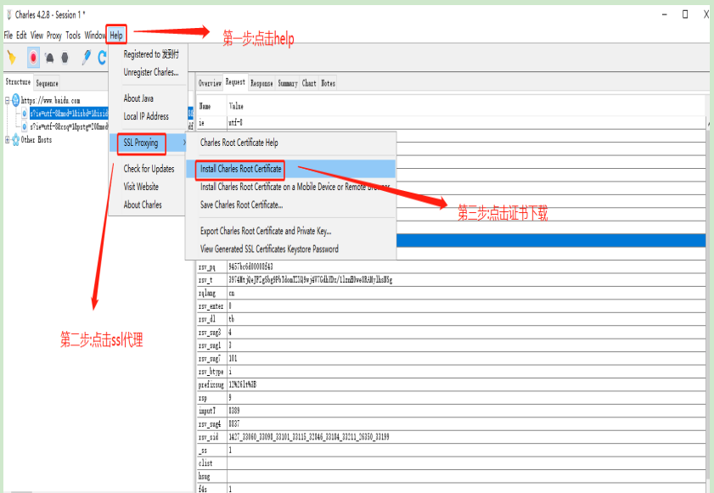Select About Java menu entry

pos(138,98)
